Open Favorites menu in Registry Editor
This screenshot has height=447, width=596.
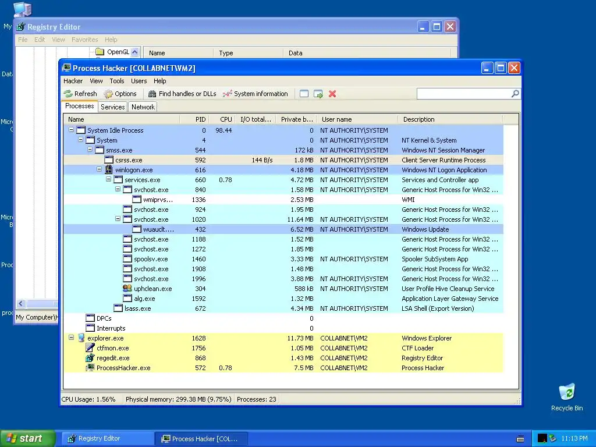point(85,40)
